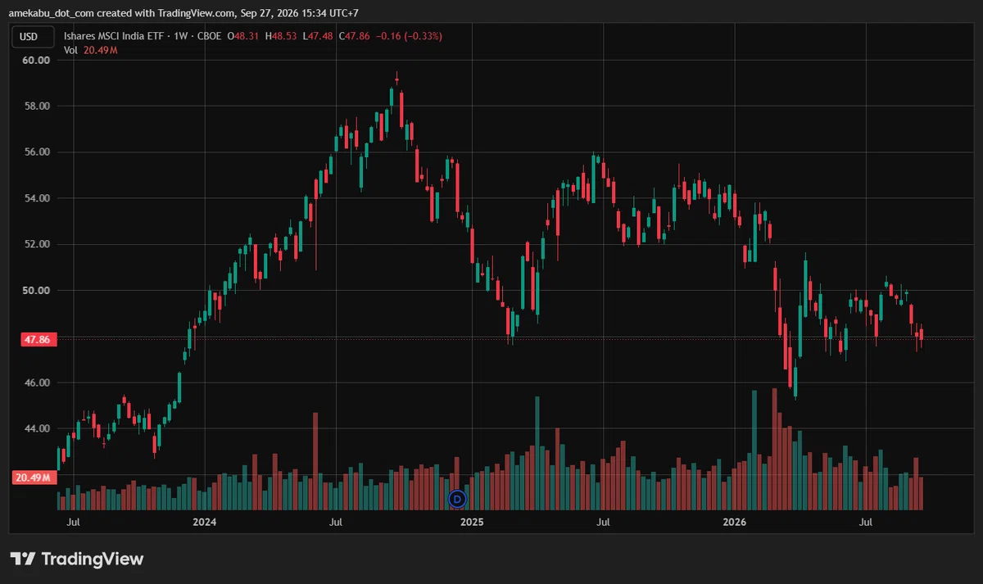Click the 60.00 price axis label
The image size is (983, 584).
[37, 60]
